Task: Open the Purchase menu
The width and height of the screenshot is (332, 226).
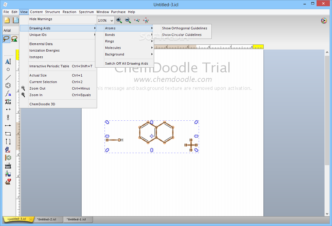Action: 118,12
